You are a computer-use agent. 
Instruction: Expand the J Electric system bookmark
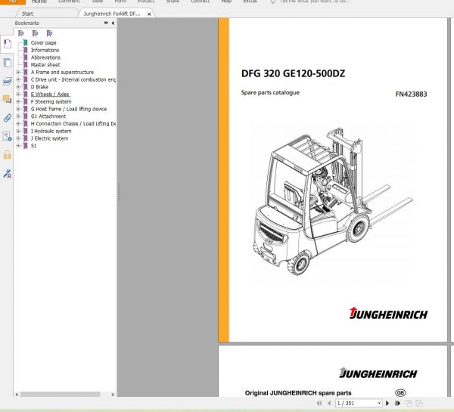coord(18,138)
